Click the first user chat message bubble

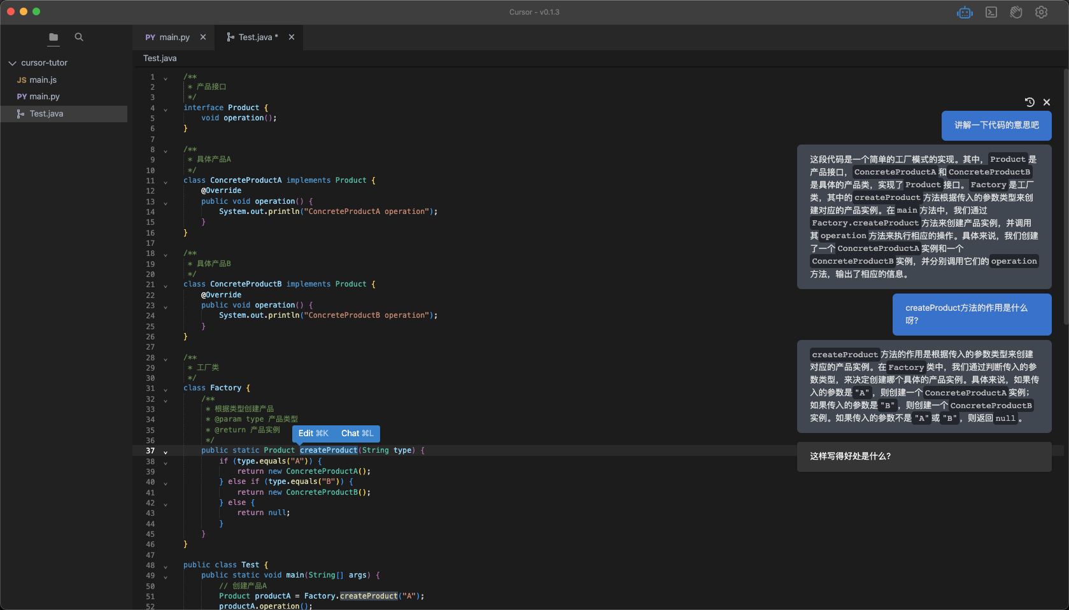click(996, 125)
